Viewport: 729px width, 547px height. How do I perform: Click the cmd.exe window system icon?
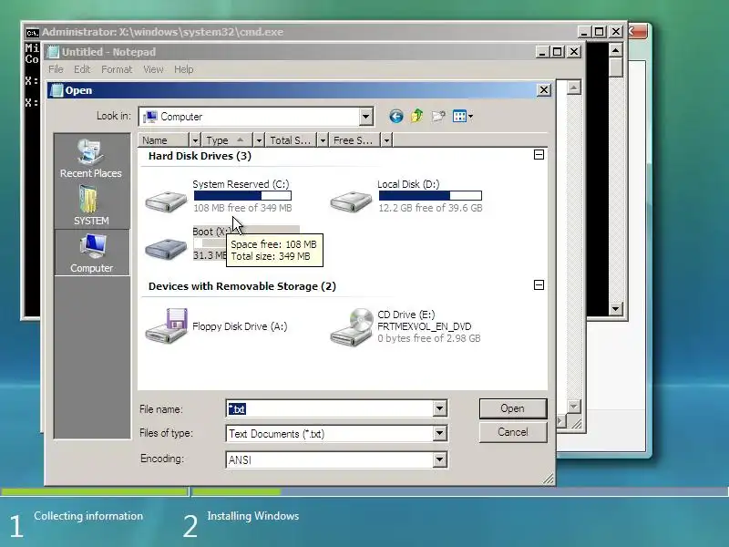tap(32, 32)
